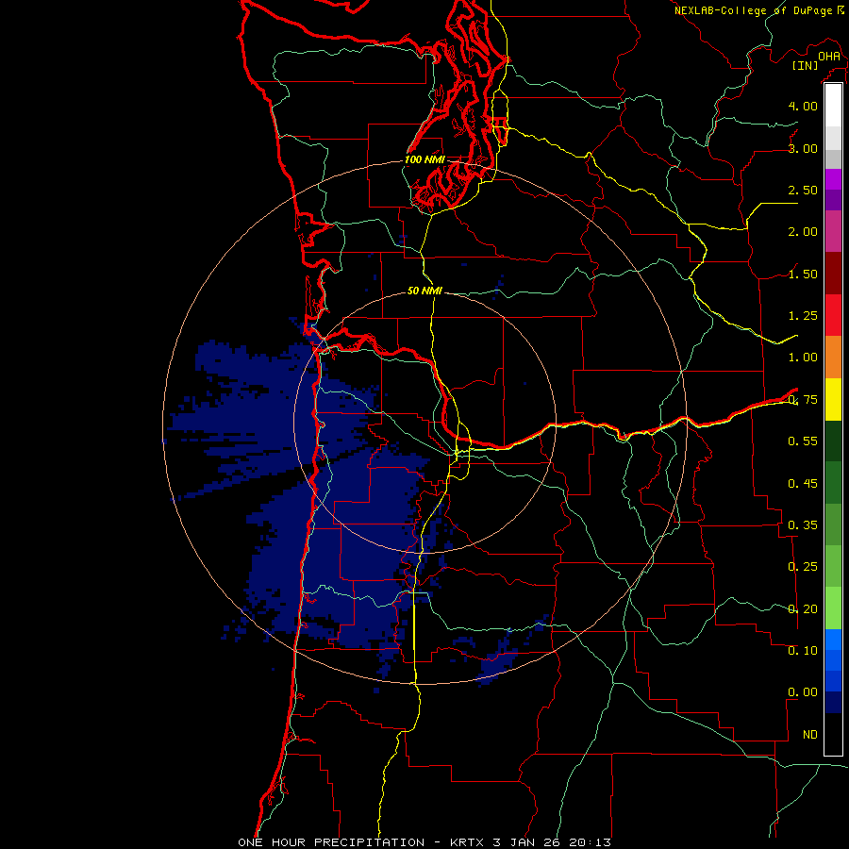Image resolution: width=849 pixels, height=849 pixels.
Task: Click the 0.55 legend value
Action: tap(803, 441)
